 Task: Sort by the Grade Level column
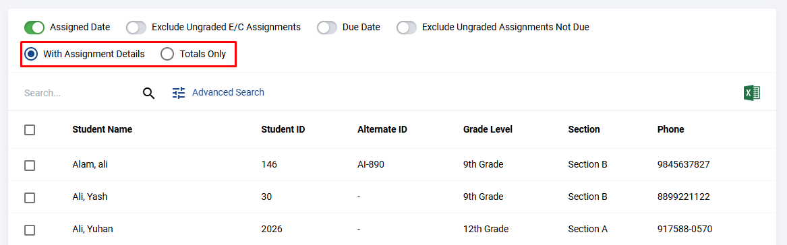(x=488, y=129)
